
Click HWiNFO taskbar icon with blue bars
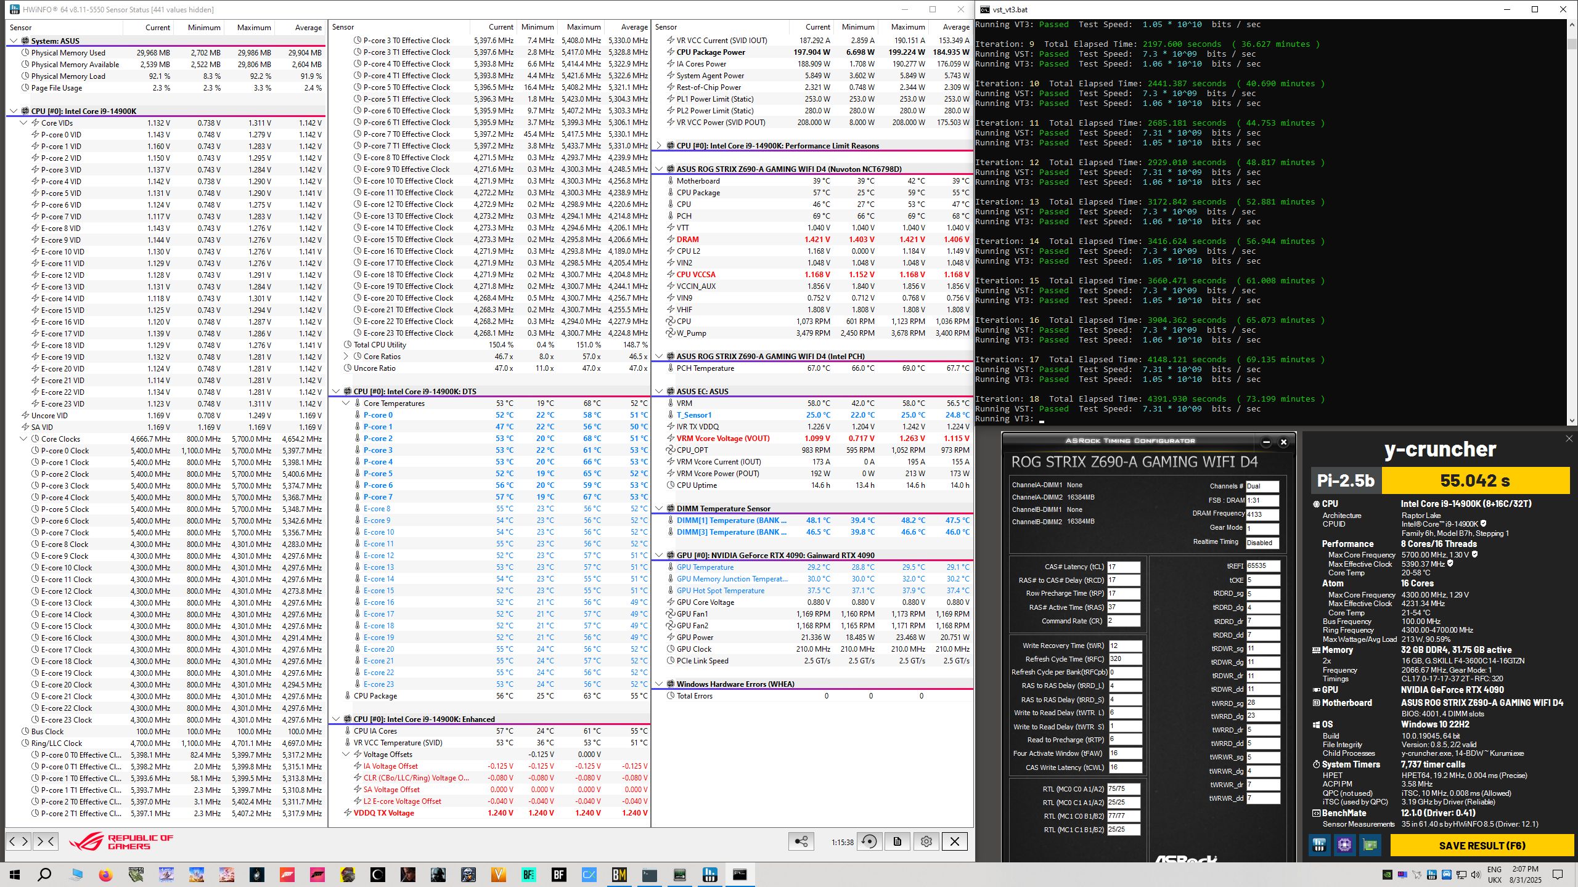tap(709, 874)
